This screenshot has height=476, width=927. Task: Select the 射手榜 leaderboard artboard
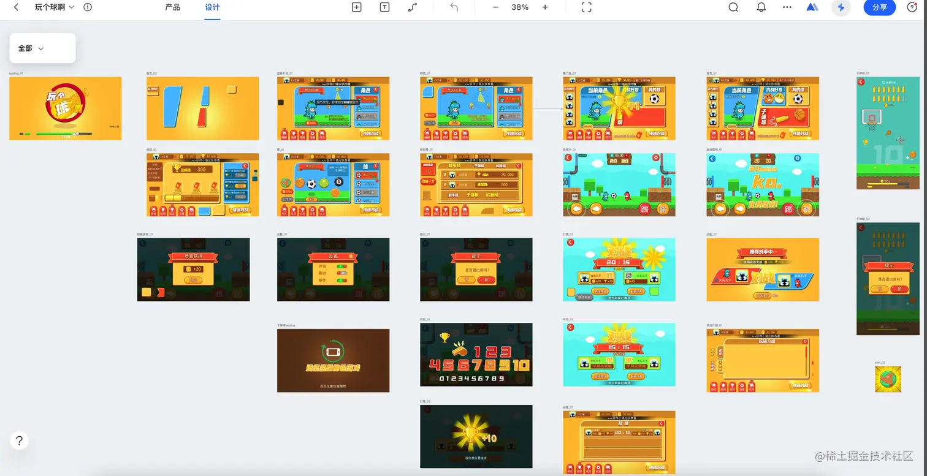click(476, 185)
